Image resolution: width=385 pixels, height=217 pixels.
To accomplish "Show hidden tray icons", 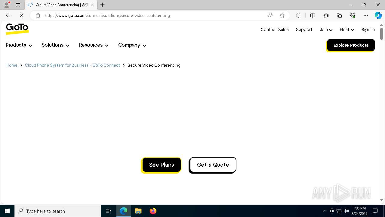I will pyautogui.click(x=324, y=211).
